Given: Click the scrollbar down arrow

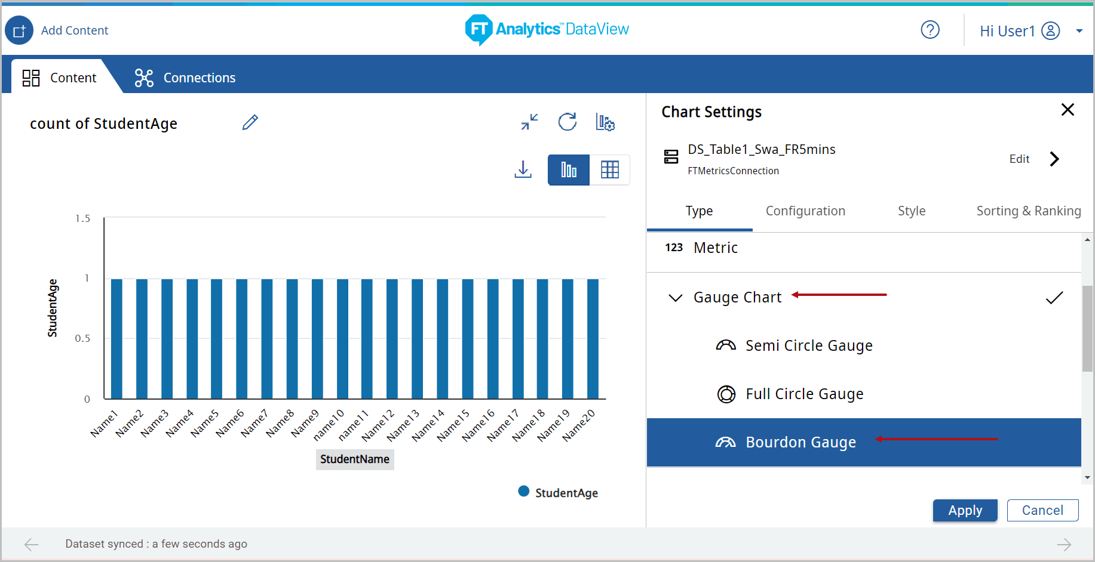Looking at the screenshot, I should pyautogui.click(x=1087, y=477).
